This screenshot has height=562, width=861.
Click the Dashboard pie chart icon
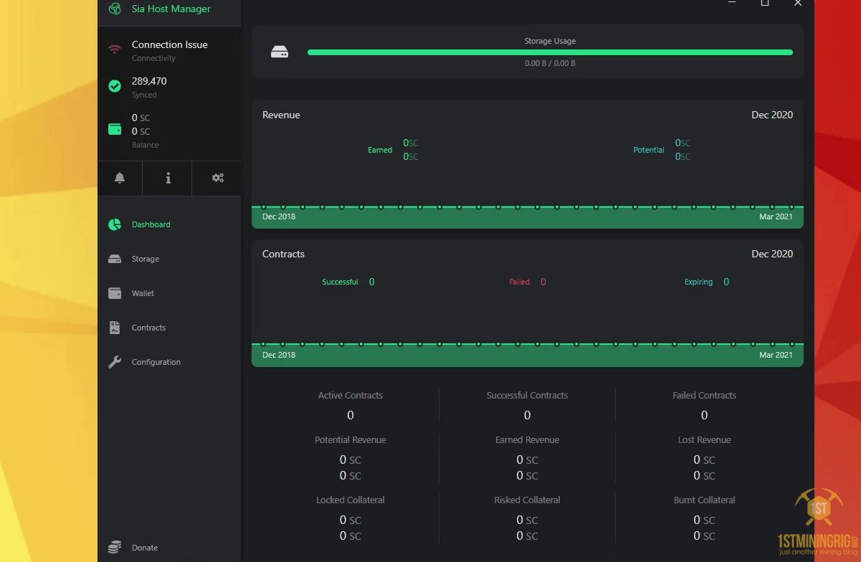tap(115, 224)
